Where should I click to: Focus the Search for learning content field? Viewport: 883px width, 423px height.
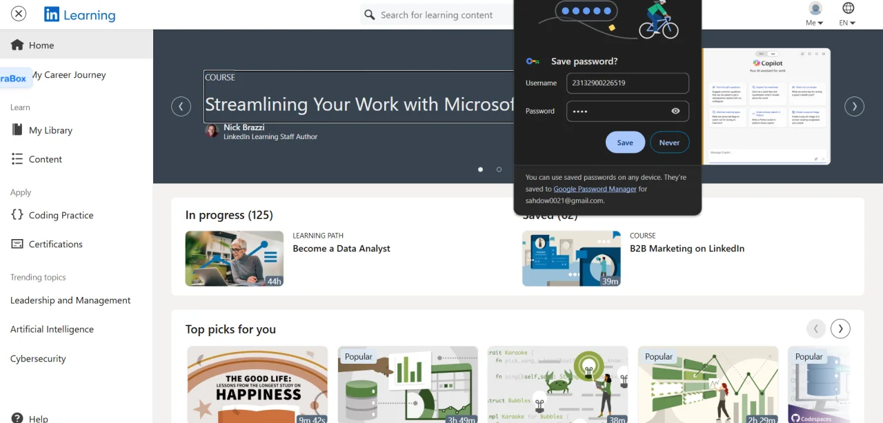[437, 14]
